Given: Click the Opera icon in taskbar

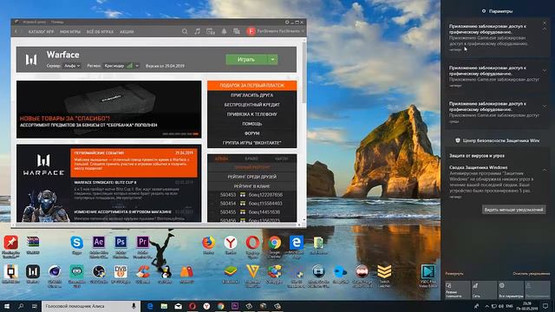Looking at the screenshot, I should coord(193,306).
